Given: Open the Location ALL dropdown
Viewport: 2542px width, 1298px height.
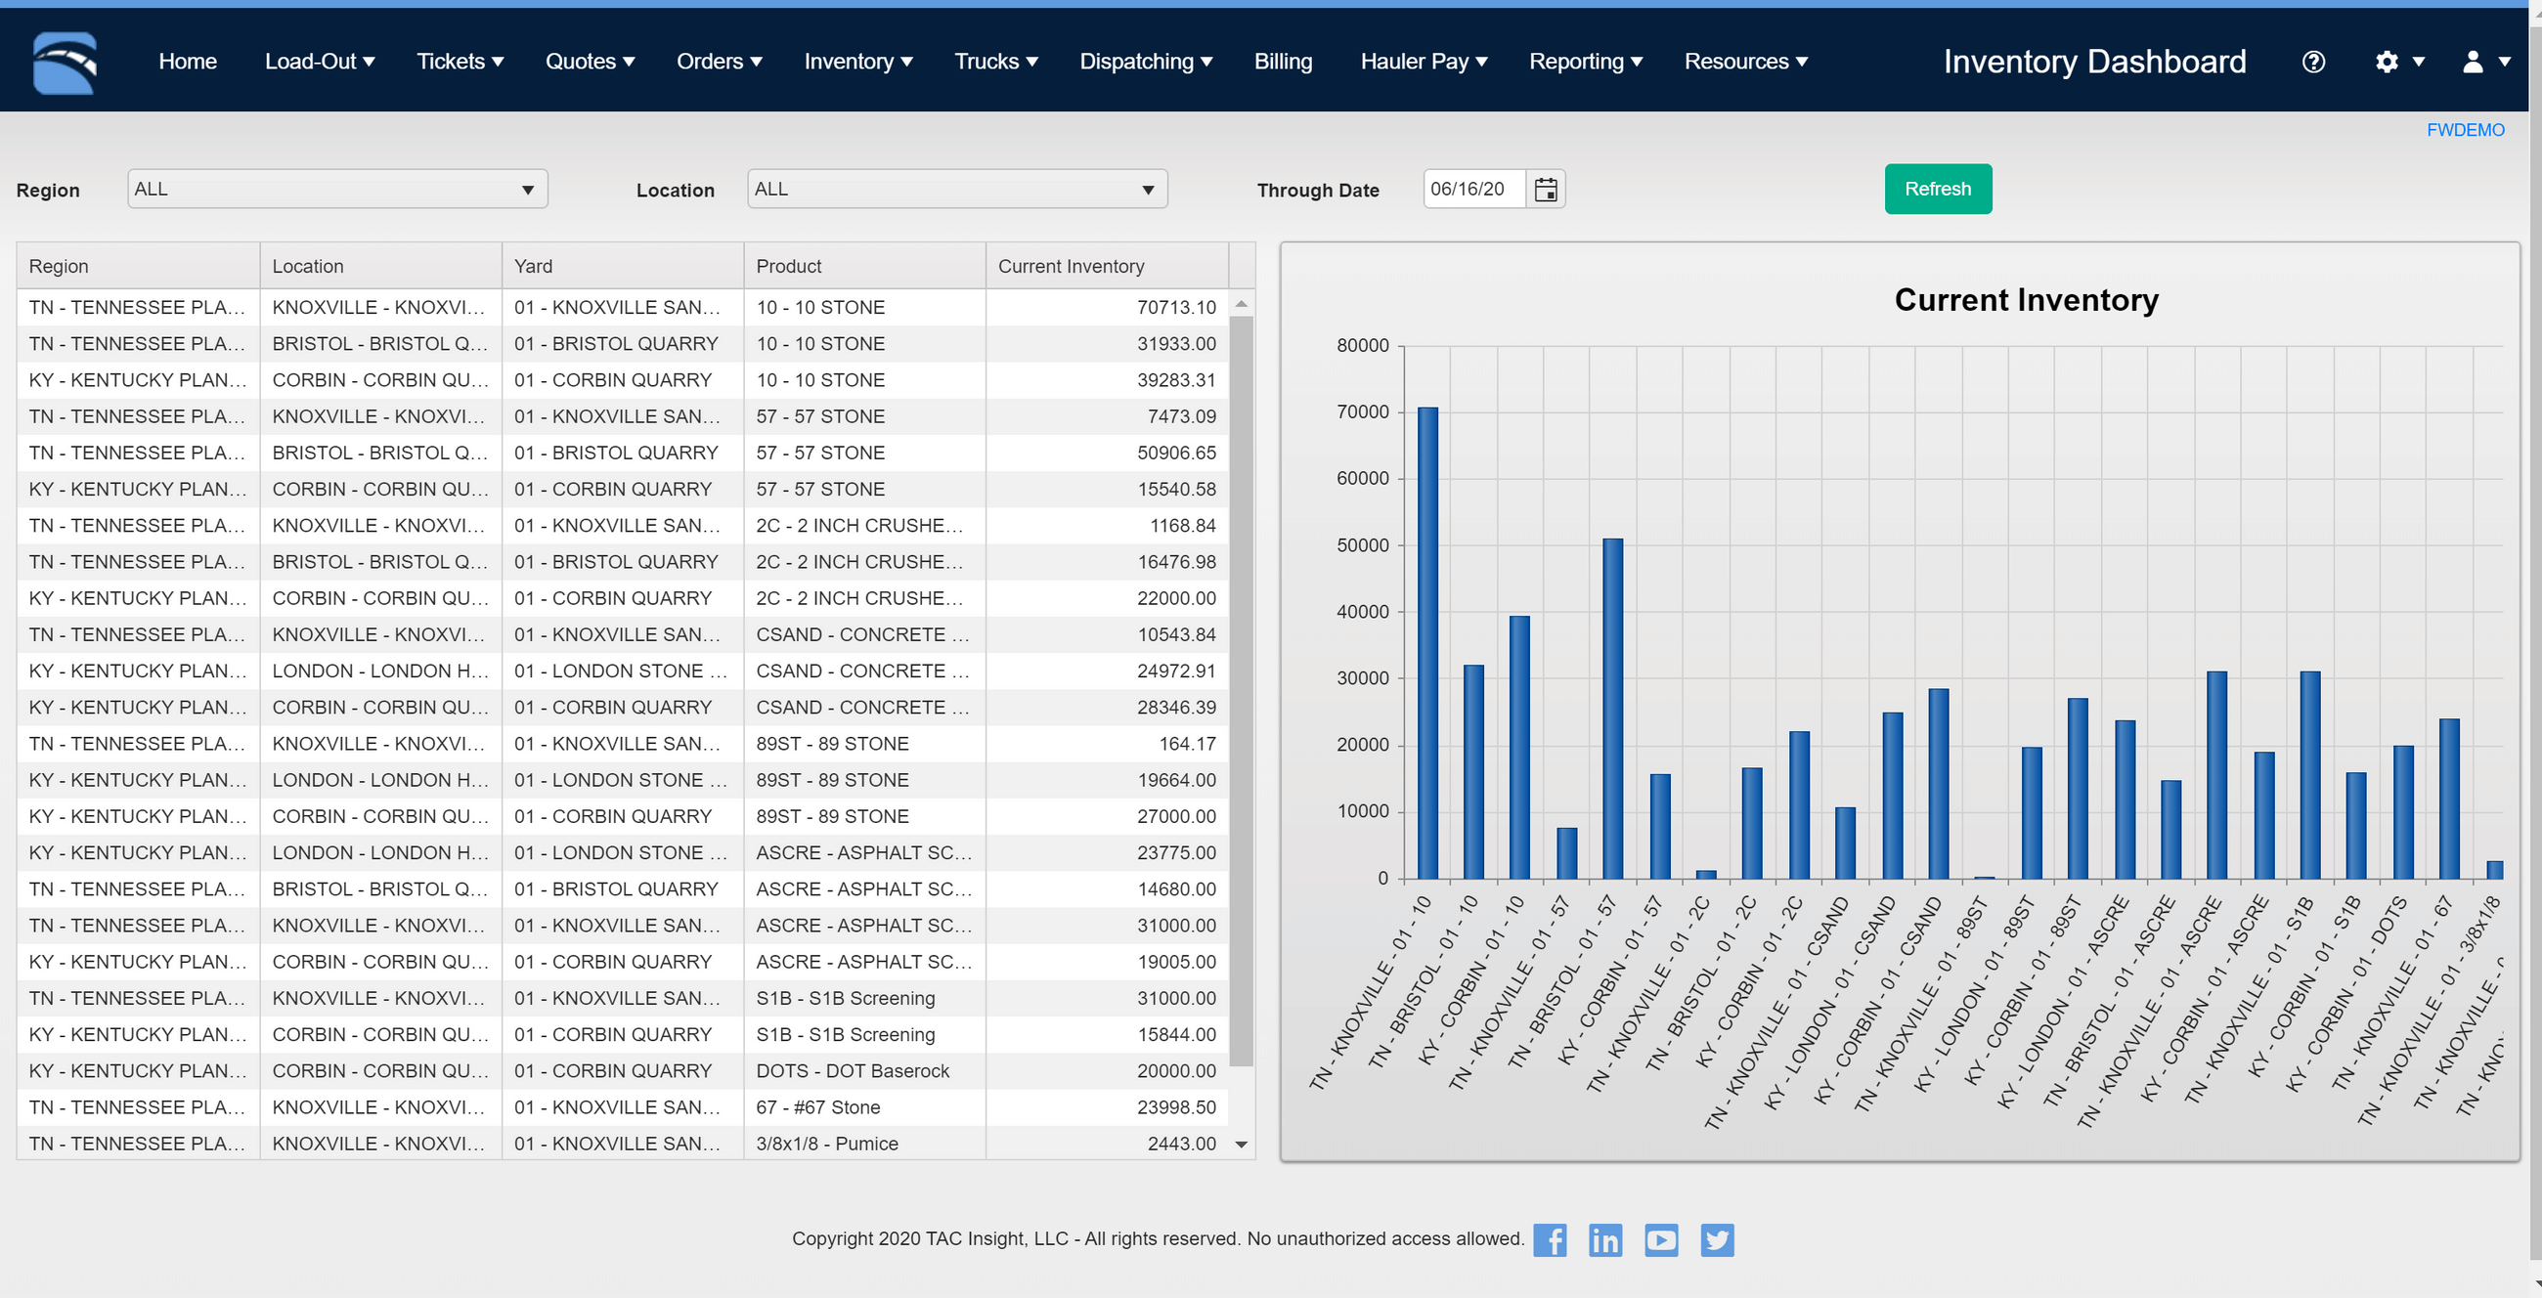Looking at the screenshot, I should pyautogui.click(x=955, y=189).
